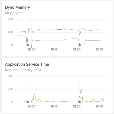This screenshot has height=114, width=114.
Task: Click the blue memory line near 15:15
Action: coord(54,30)
